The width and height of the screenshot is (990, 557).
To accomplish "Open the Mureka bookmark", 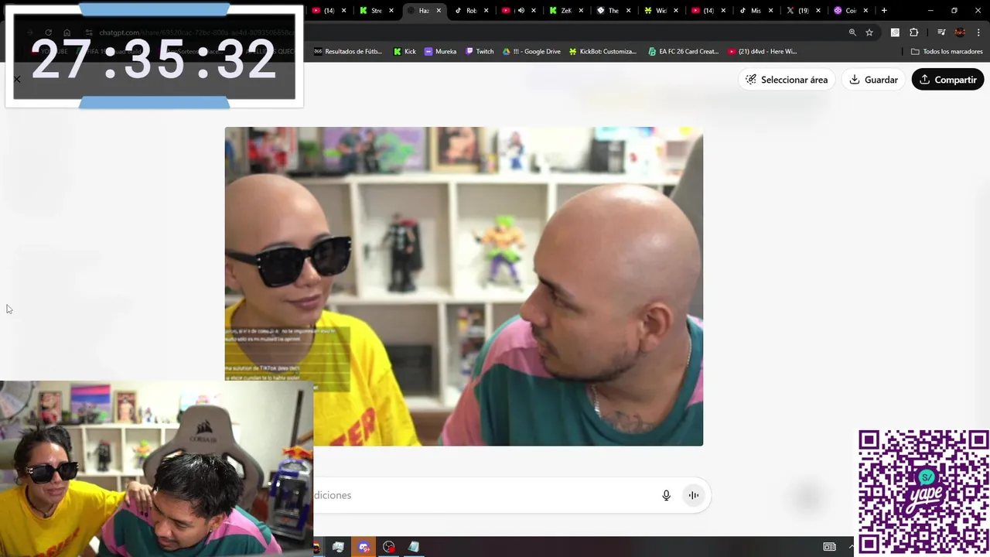I will click(x=440, y=52).
